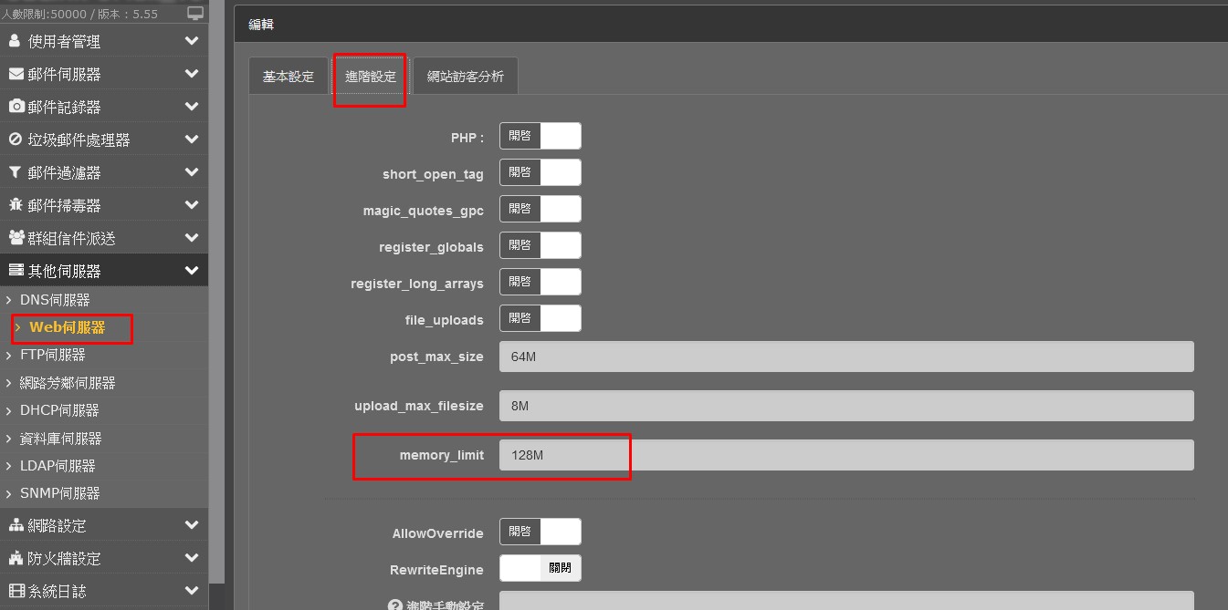This screenshot has height=610, width=1228.
Task: Open the DNS伺服器 link
Action: click(55, 300)
